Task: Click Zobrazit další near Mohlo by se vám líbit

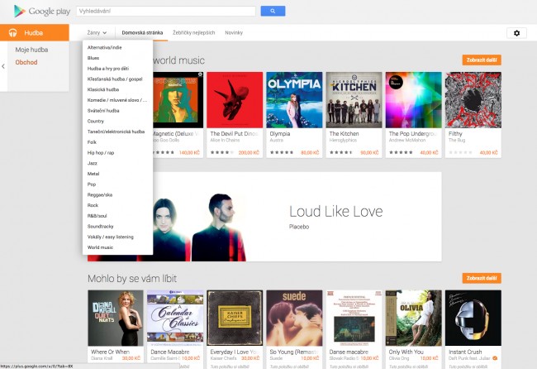Action: coord(482,278)
